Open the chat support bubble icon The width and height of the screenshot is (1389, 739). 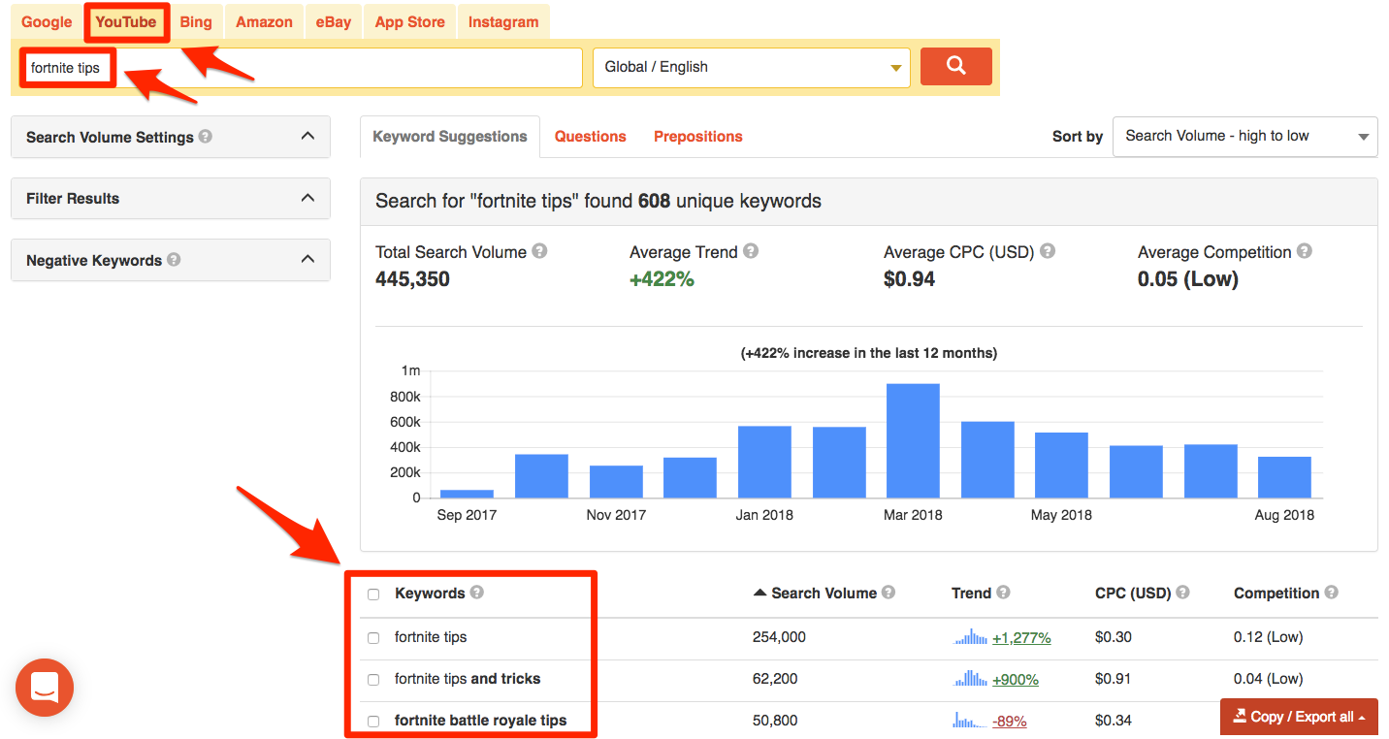pyautogui.click(x=45, y=688)
